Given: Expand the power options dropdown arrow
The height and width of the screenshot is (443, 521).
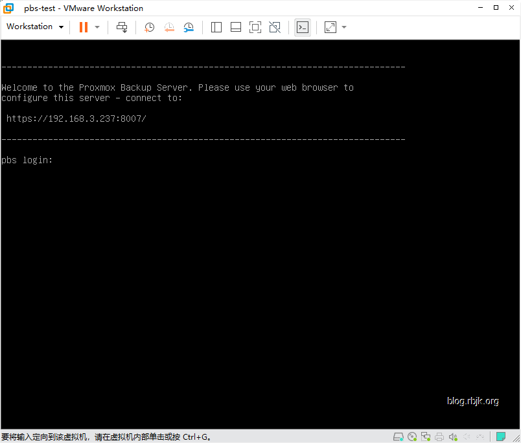Looking at the screenshot, I should [97, 27].
